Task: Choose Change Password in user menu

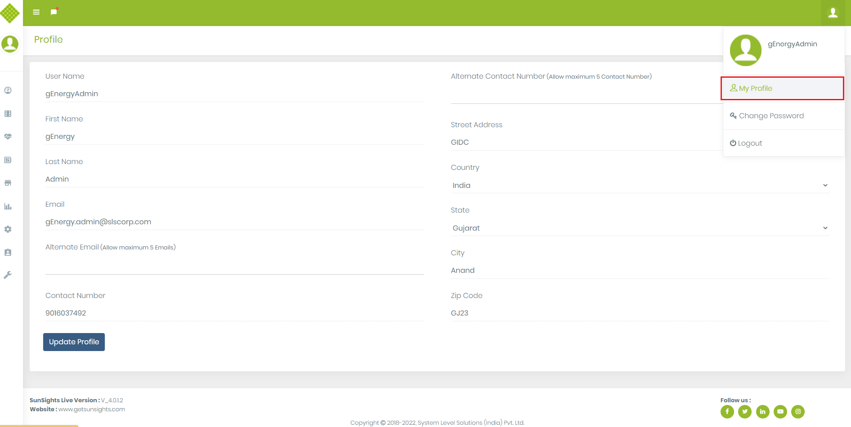Action: click(x=771, y=116)
